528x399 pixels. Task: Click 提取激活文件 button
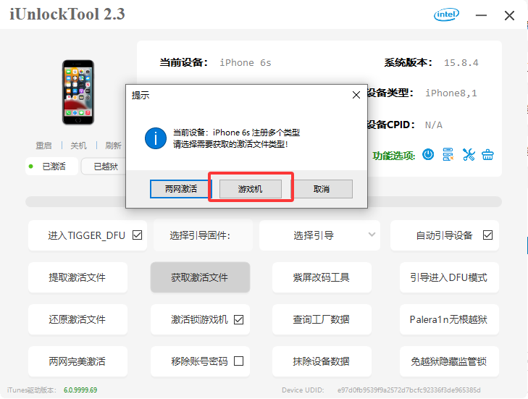(77, 277)
